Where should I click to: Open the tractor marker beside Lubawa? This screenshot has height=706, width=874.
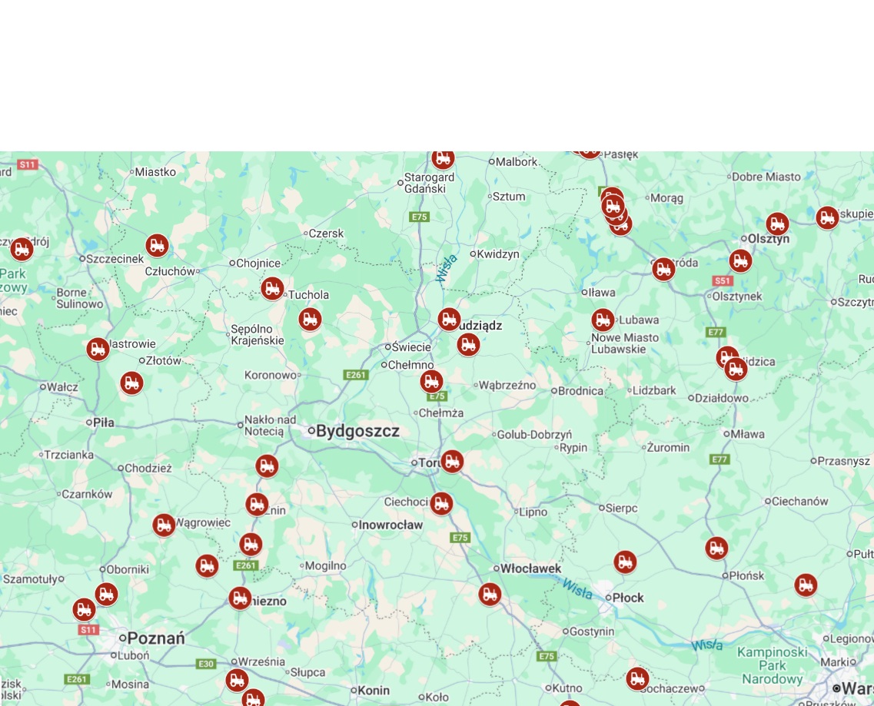tap(603, 320)
